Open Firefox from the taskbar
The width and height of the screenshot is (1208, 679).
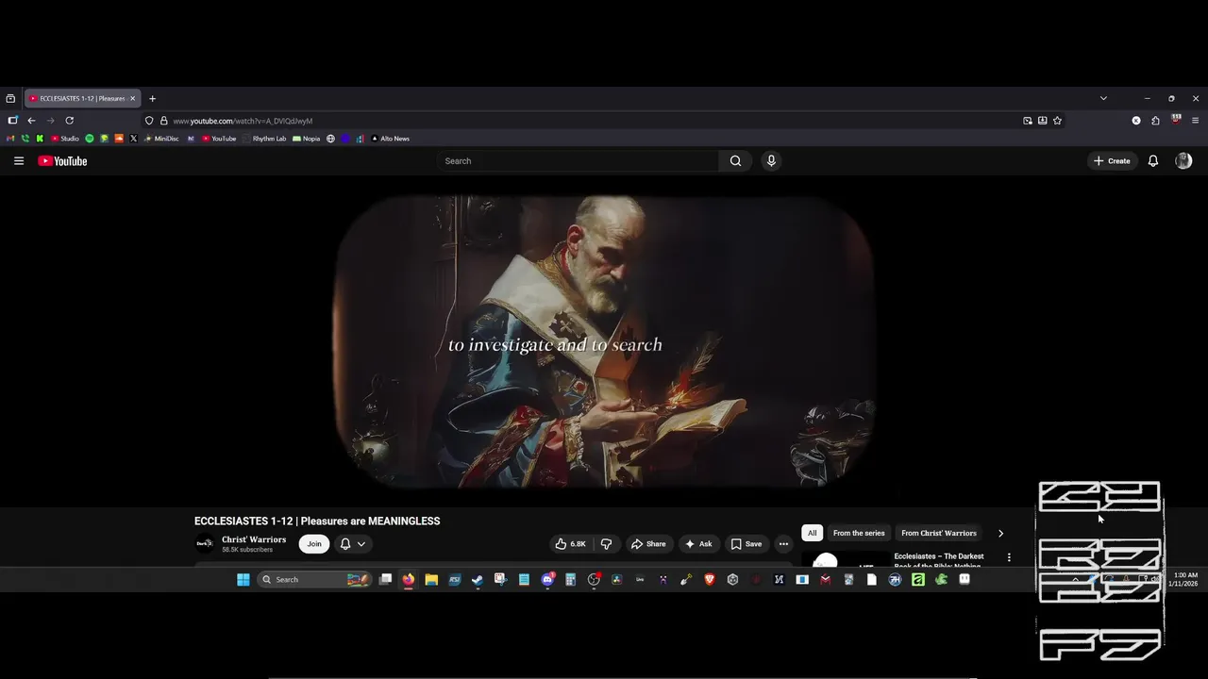click(409, 580)
